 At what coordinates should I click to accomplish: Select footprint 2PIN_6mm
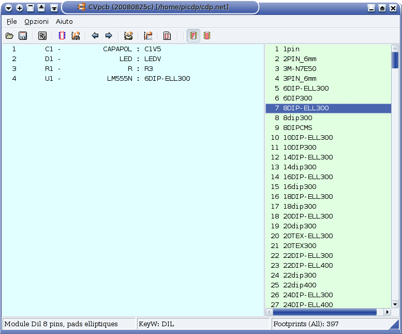[x=328, y=59]
